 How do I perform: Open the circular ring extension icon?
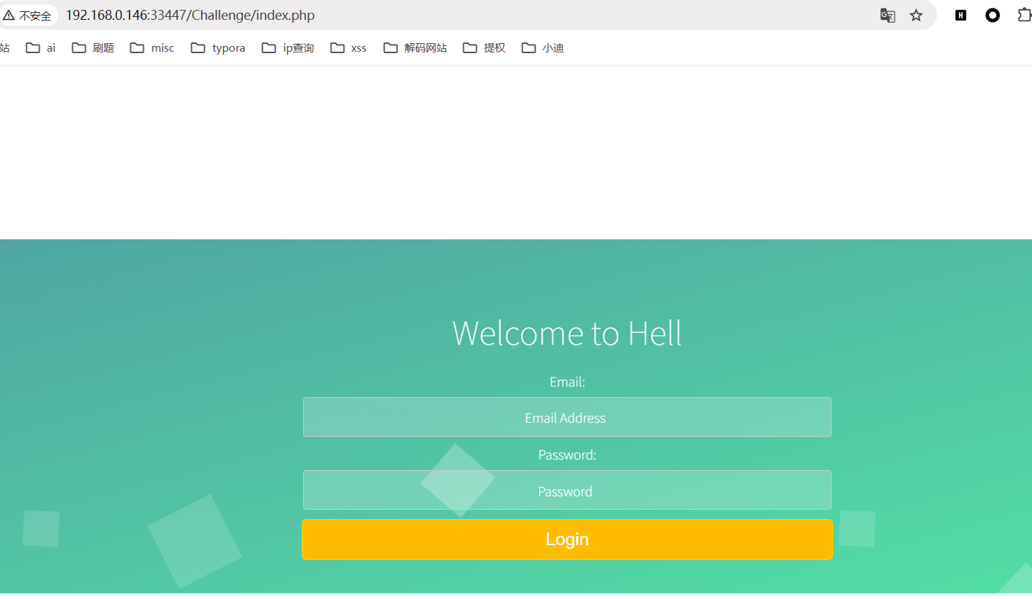pos(993,15)
